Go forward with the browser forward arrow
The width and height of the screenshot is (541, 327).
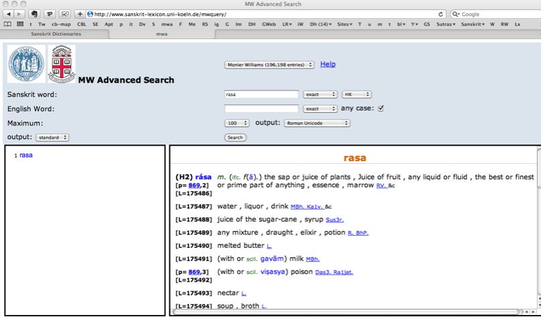pos(19,14)
